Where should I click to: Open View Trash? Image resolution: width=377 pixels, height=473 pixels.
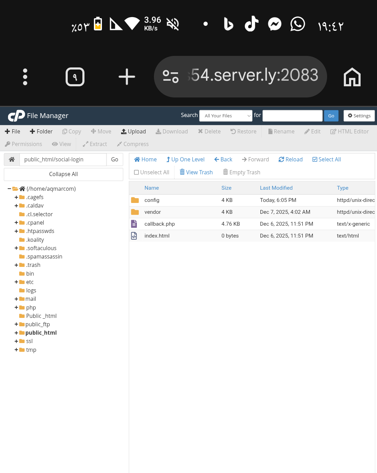click(x=196, y=173)
